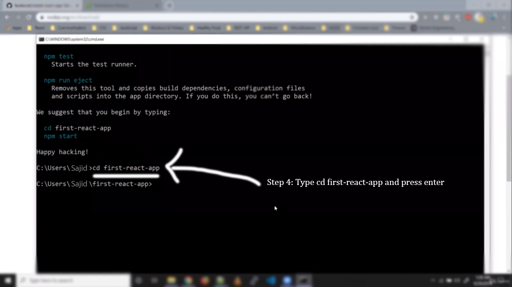Click the cmd.exe window title bar icon

(x=41, y=39)
